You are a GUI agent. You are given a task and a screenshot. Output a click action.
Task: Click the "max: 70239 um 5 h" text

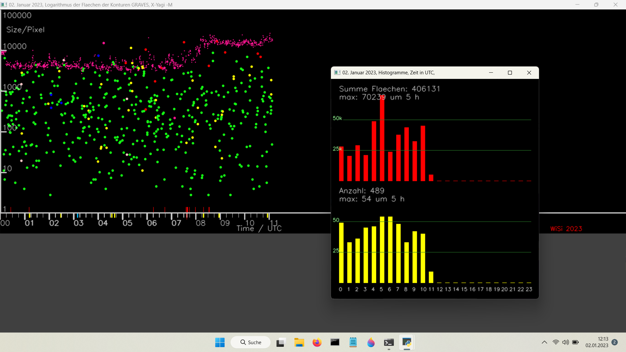pyautogui.click(x=379, y=97)
